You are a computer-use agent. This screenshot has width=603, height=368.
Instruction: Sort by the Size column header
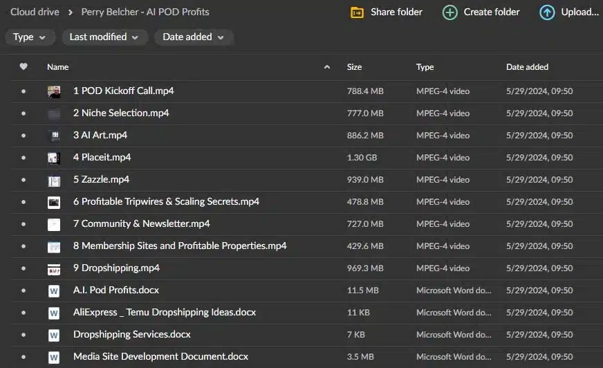(x=354, y=67)
